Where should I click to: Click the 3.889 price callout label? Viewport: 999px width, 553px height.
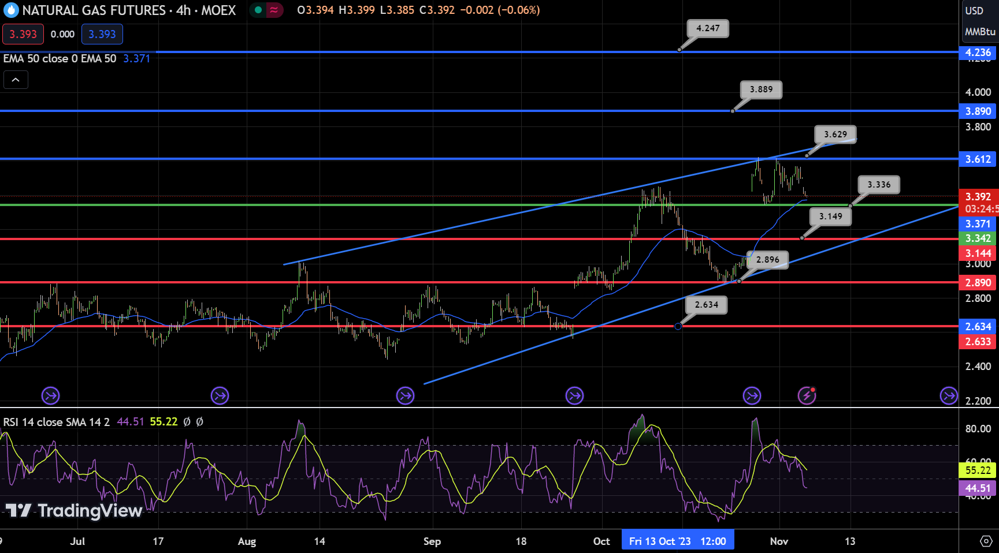[x=761, y=89]
